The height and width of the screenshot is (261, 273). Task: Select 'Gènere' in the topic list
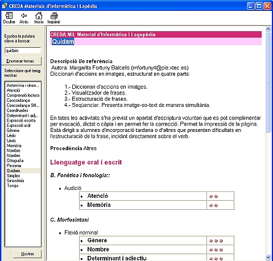coord(13,130)
